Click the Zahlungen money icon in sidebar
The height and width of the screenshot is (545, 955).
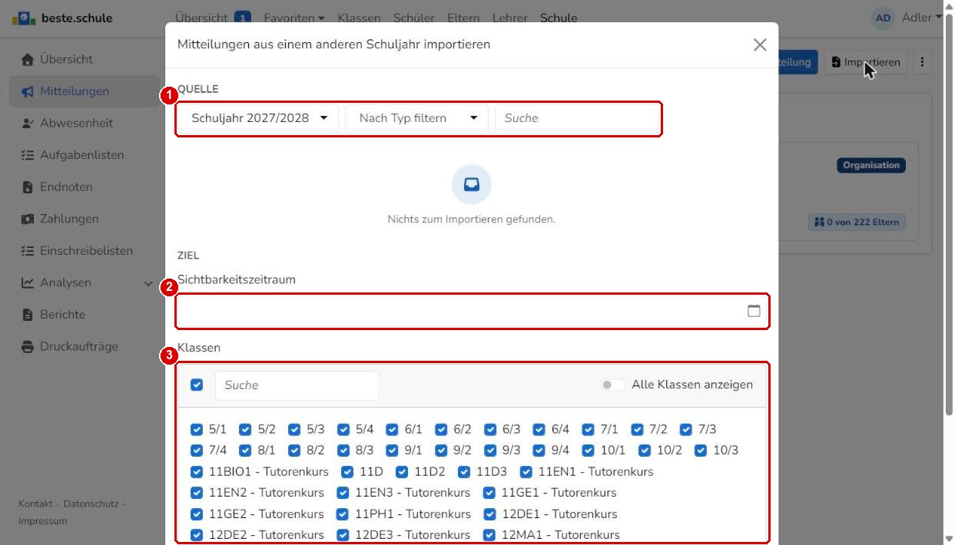[x=28, y=220]
